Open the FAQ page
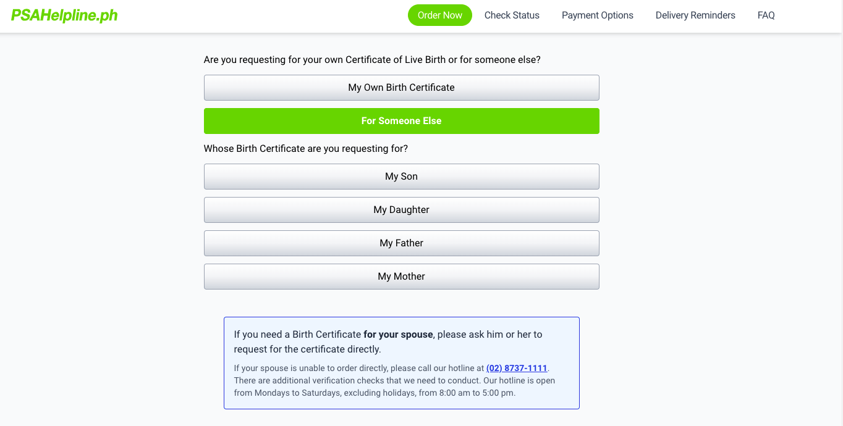Viewport: 843px width, 426px height. click(x=766, y=15)
